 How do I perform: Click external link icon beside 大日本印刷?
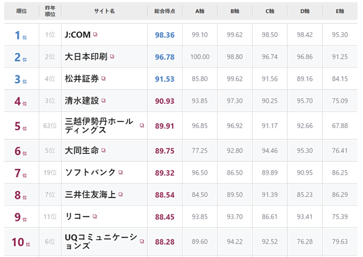point(112,57)
